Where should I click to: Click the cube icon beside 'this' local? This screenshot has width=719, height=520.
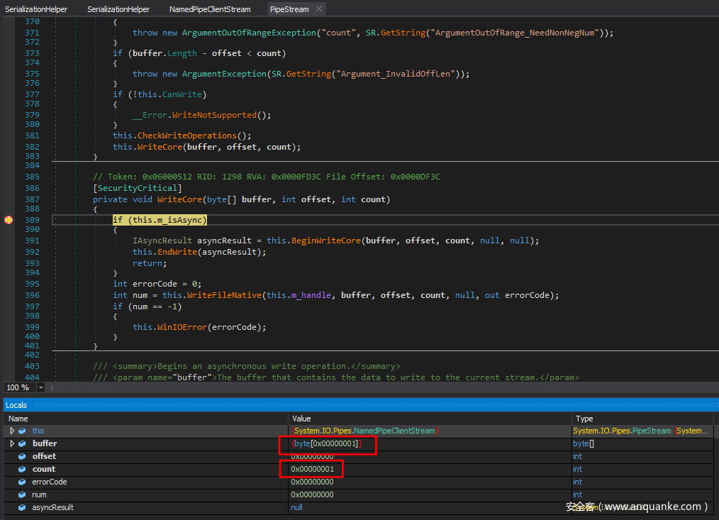[x=22, y=431]
